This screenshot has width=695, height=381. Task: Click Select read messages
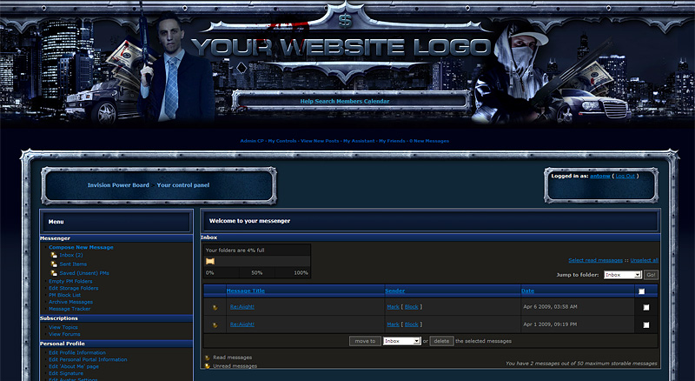tap(595, 260)
